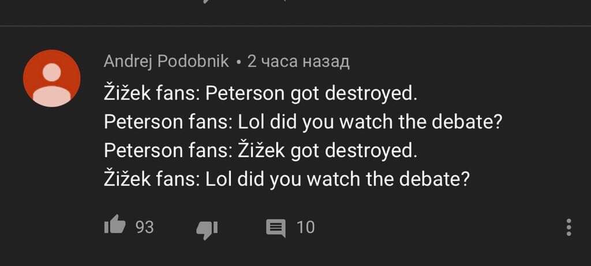Click the last line "Žižek fans: Lol did you"

click(287, 179)
